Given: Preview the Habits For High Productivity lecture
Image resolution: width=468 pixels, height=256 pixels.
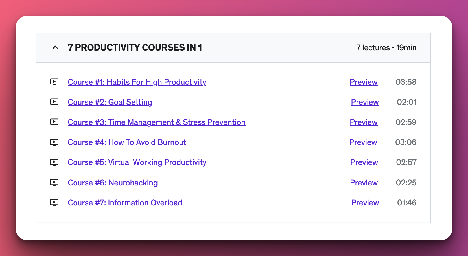Looking at the screenshot, I should [x=364, y=82].
